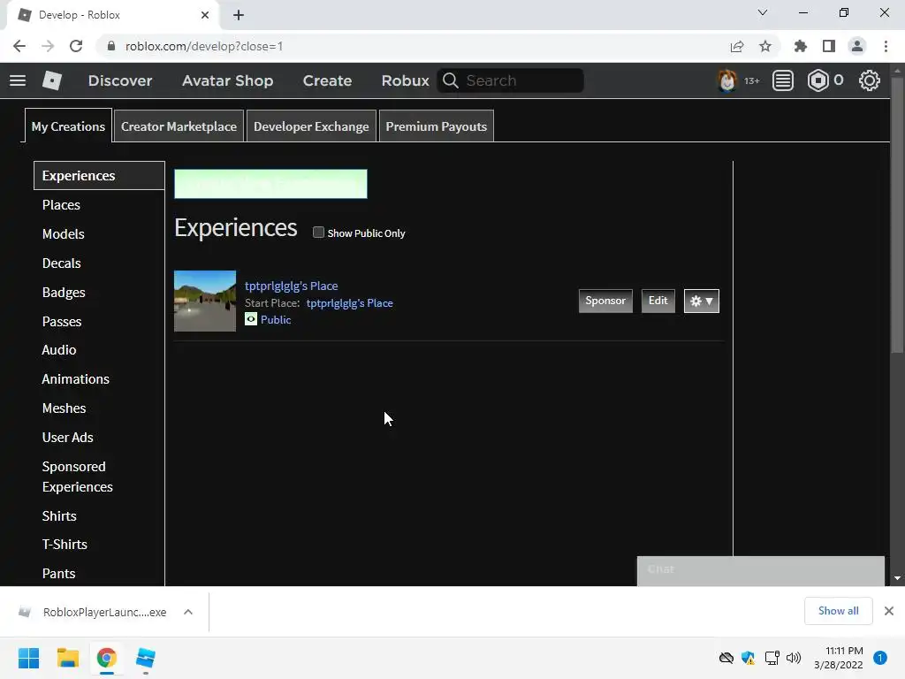
Task: Open the Avatar Shop nav link
Action: pyautogui.click(x=228, y=80)
